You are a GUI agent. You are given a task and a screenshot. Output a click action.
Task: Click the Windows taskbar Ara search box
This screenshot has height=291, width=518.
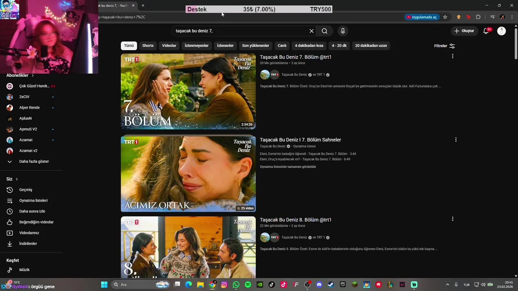point(140,285)
